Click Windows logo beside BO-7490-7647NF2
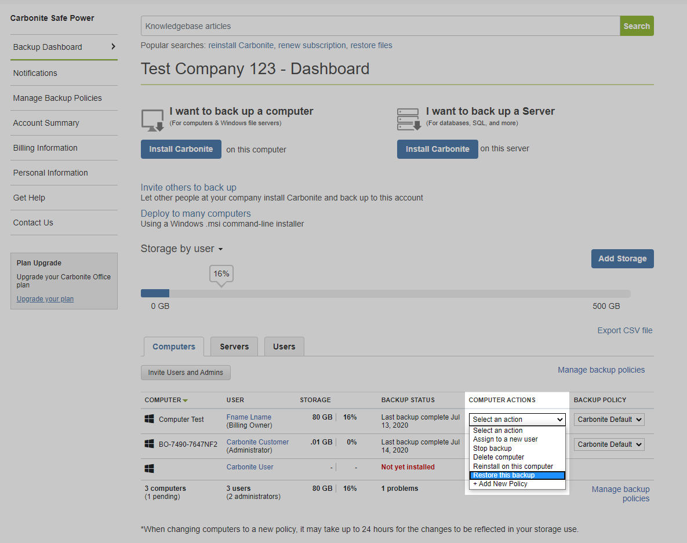This screenshot has height=543, width=687. (150, 444)
